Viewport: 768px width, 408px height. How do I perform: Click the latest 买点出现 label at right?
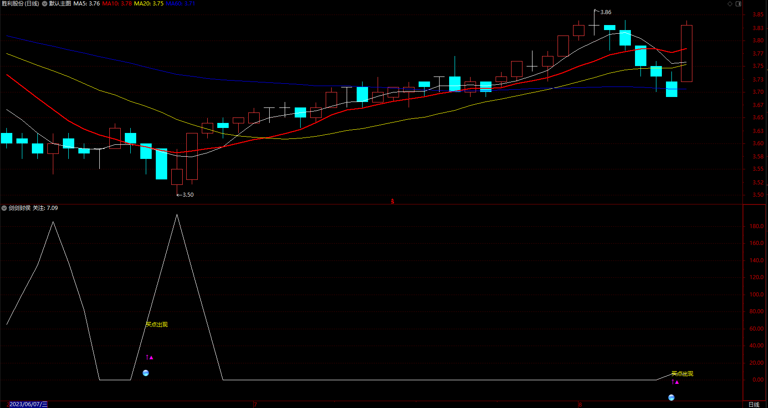click(682, 374)
